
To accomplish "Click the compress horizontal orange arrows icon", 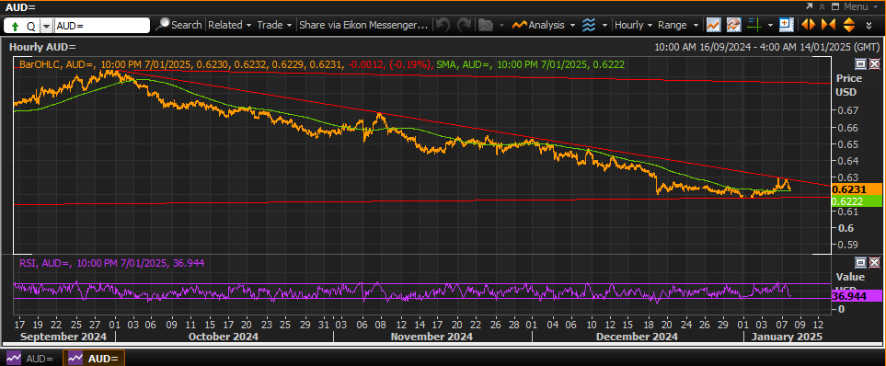I will click(828, 25).
